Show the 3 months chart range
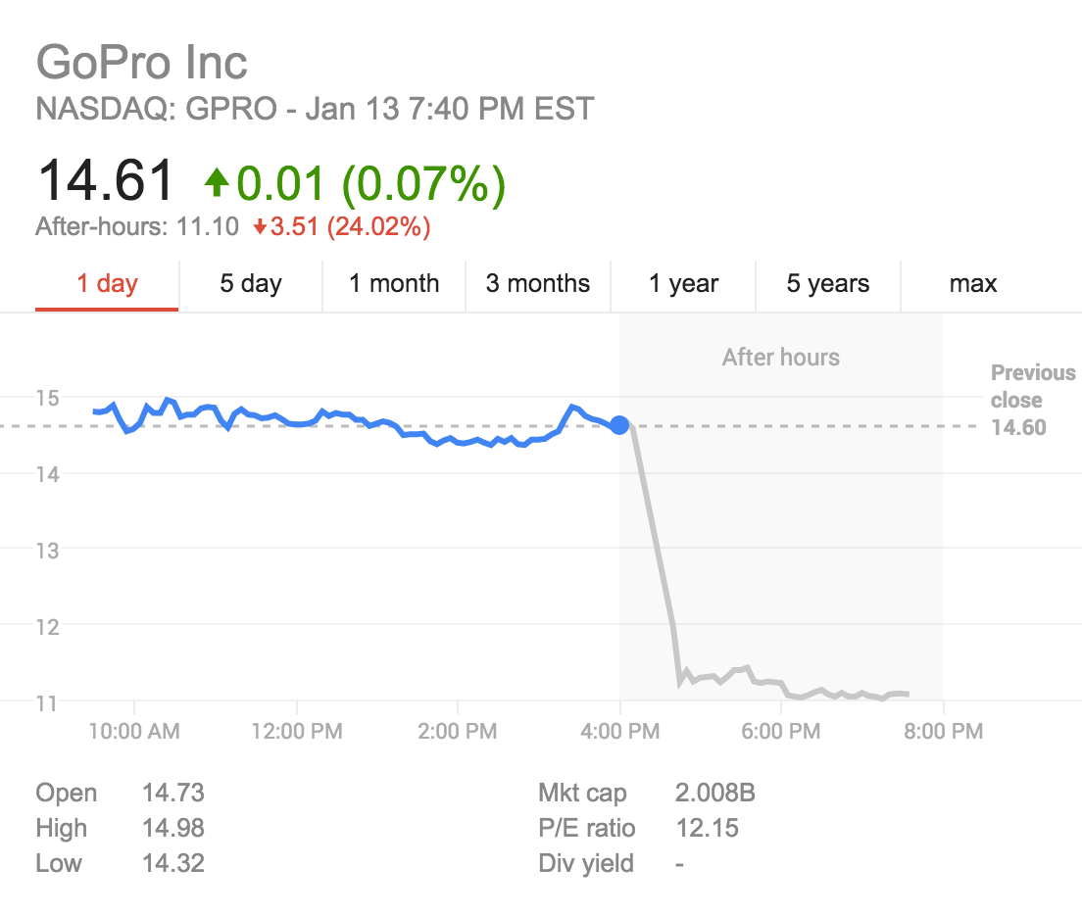1082x917 pixels. (x=537, y=284)
